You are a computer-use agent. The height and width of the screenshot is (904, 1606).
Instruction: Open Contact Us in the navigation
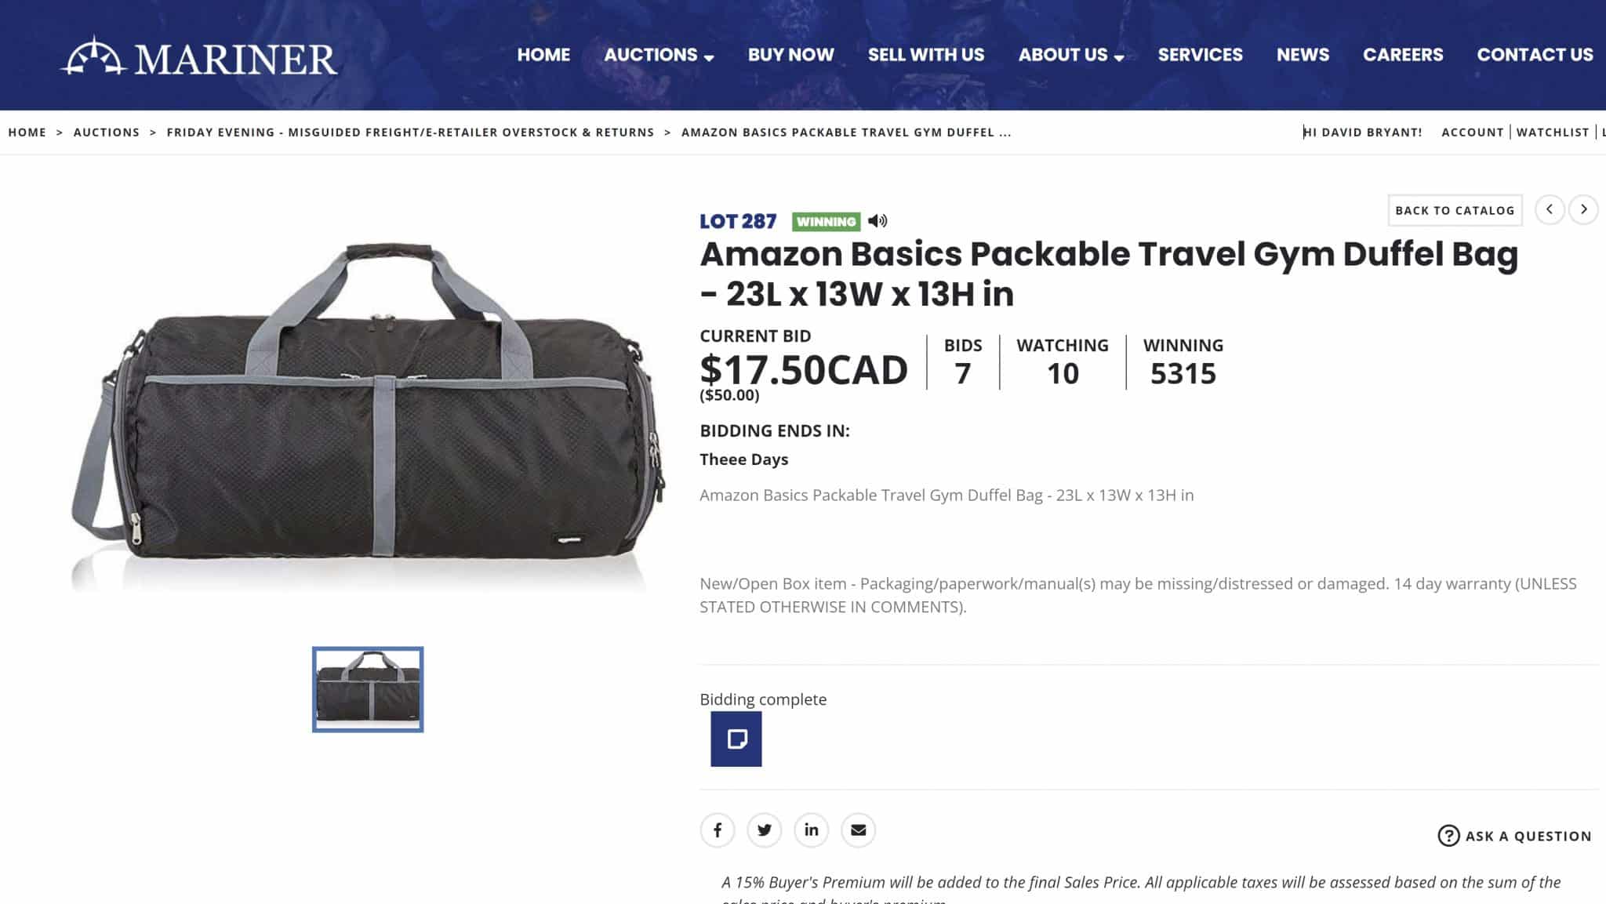pos(1535,55)
